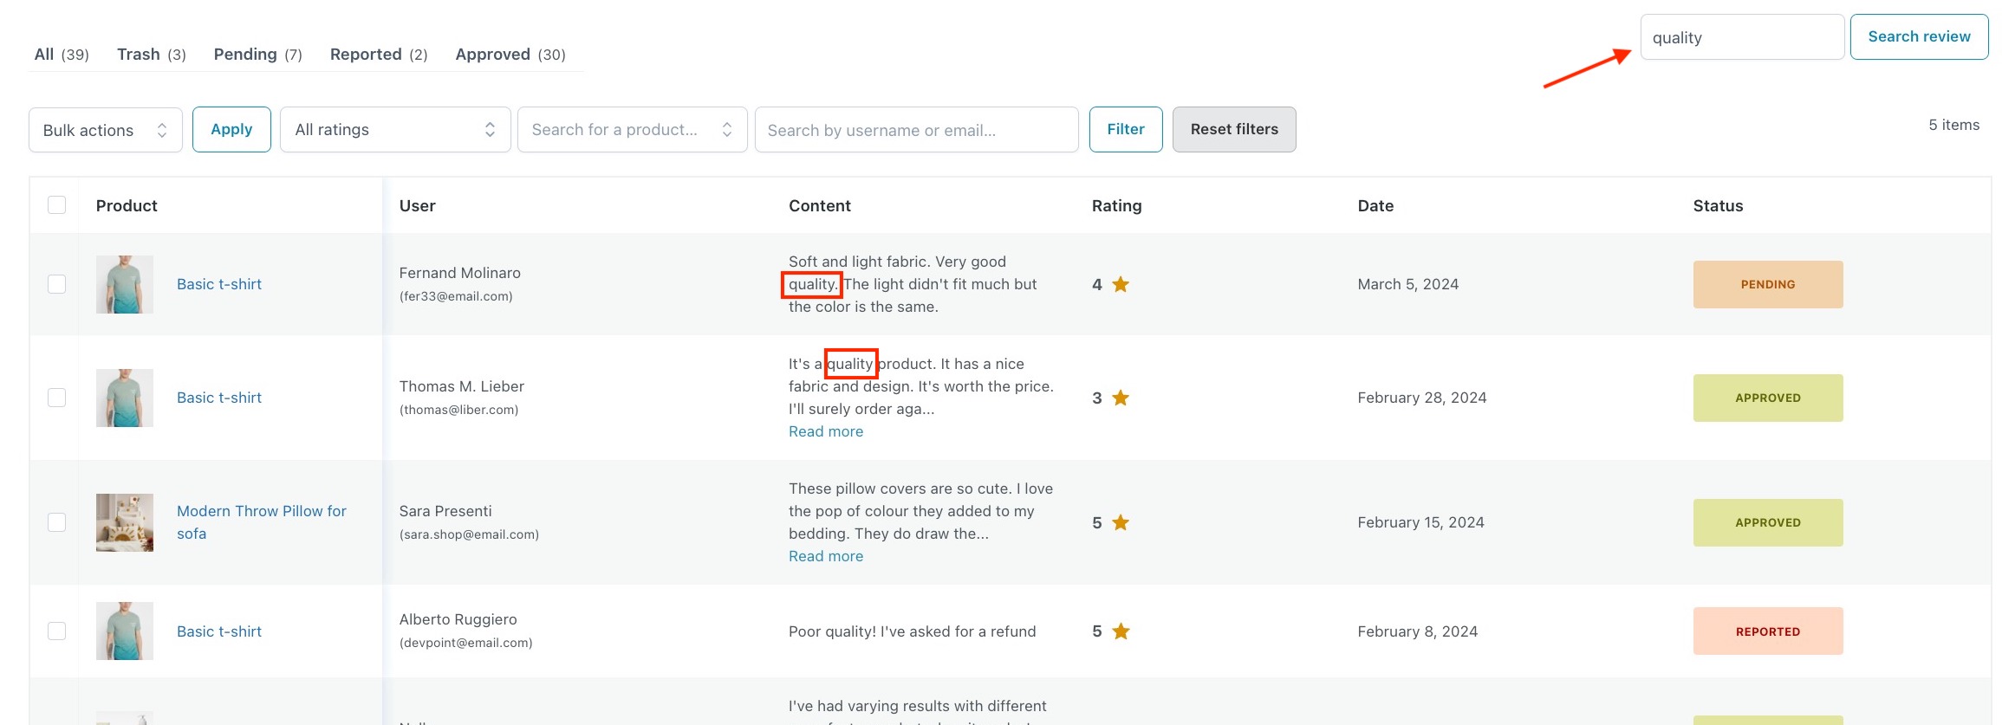This screenshot has width=2002, height=725.
Task: Click the Status column header
Action: [1718, 205]
